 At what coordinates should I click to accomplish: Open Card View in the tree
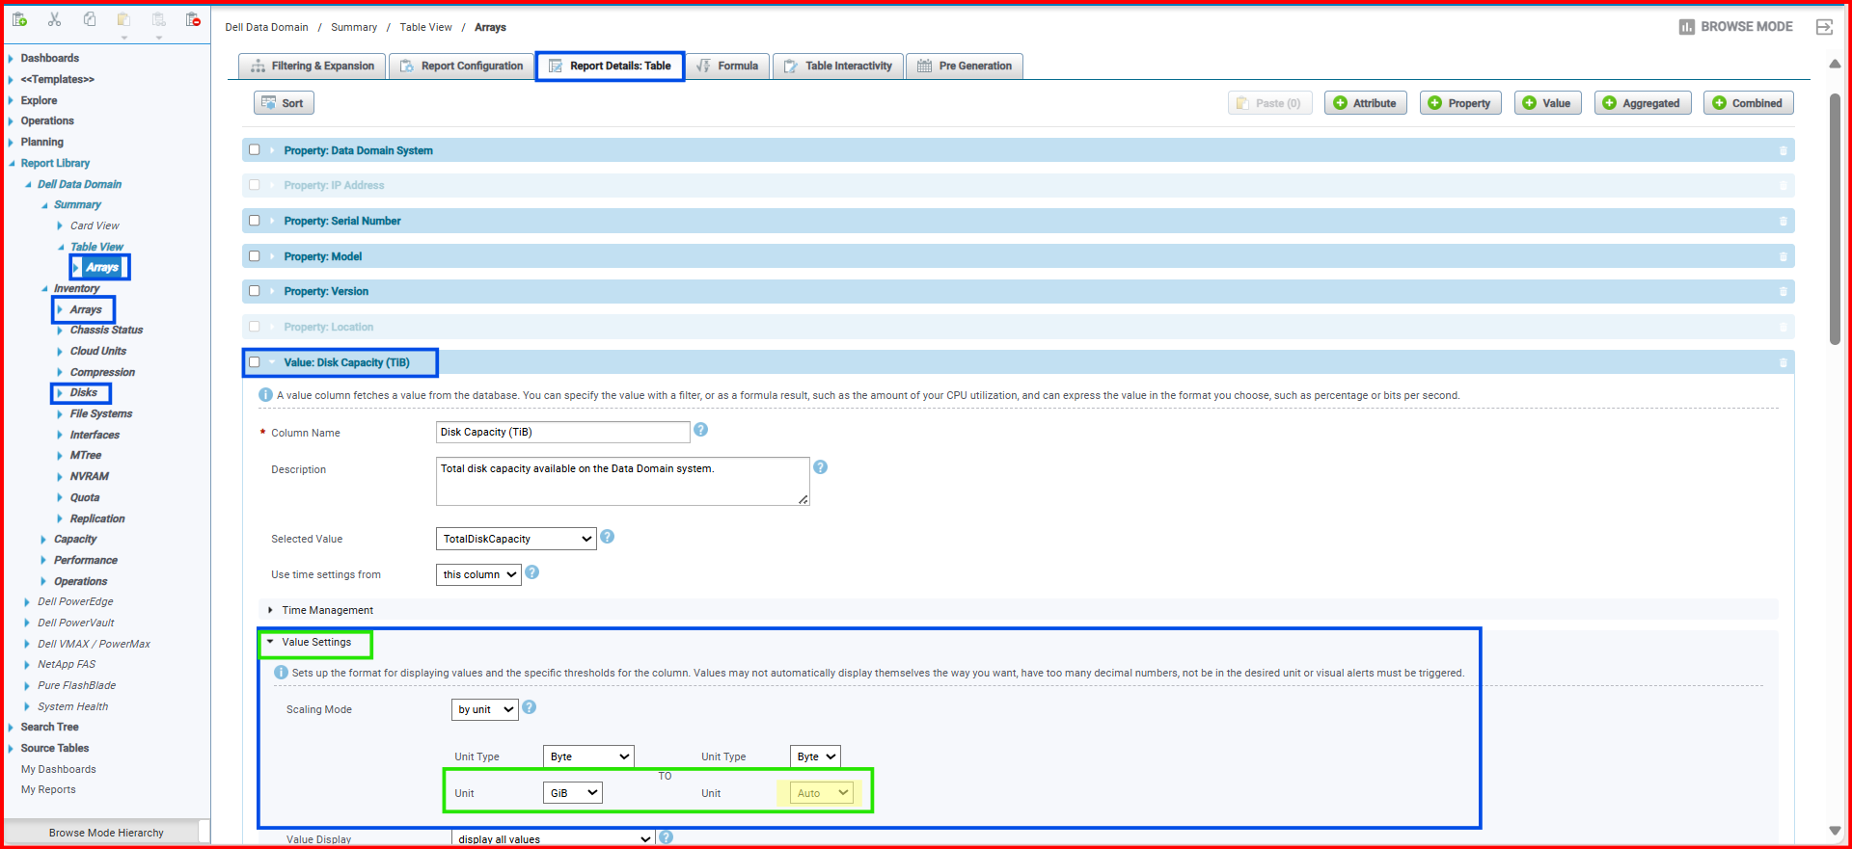(95, 226)
